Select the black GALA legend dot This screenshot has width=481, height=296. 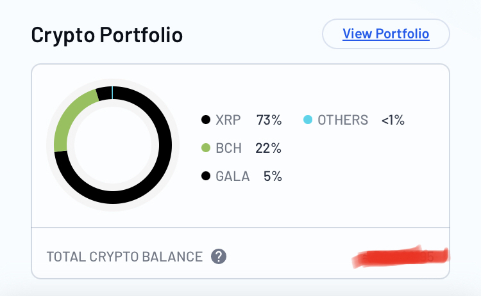[x=206, y=176]
